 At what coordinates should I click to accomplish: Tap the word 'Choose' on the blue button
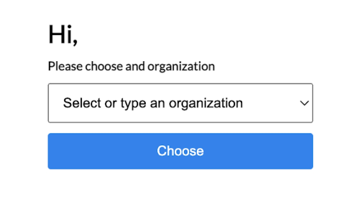pyautogui.click(x=180, y=151)
